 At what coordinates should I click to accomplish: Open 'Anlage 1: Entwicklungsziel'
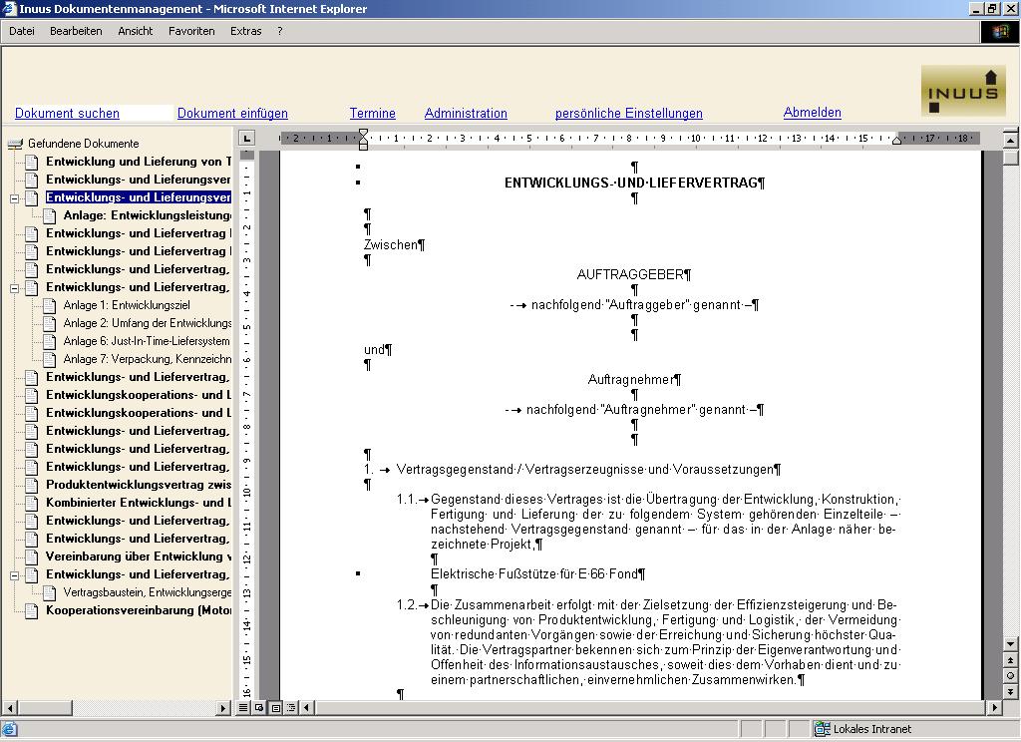127,305
